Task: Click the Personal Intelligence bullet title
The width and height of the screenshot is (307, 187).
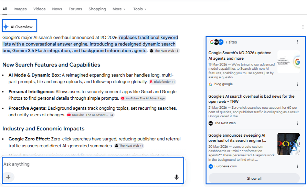Action: point(32,92)
